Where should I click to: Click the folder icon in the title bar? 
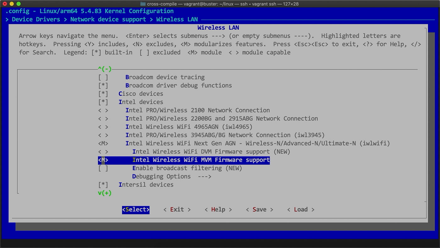pyautogui.click(x=143, y=4)
